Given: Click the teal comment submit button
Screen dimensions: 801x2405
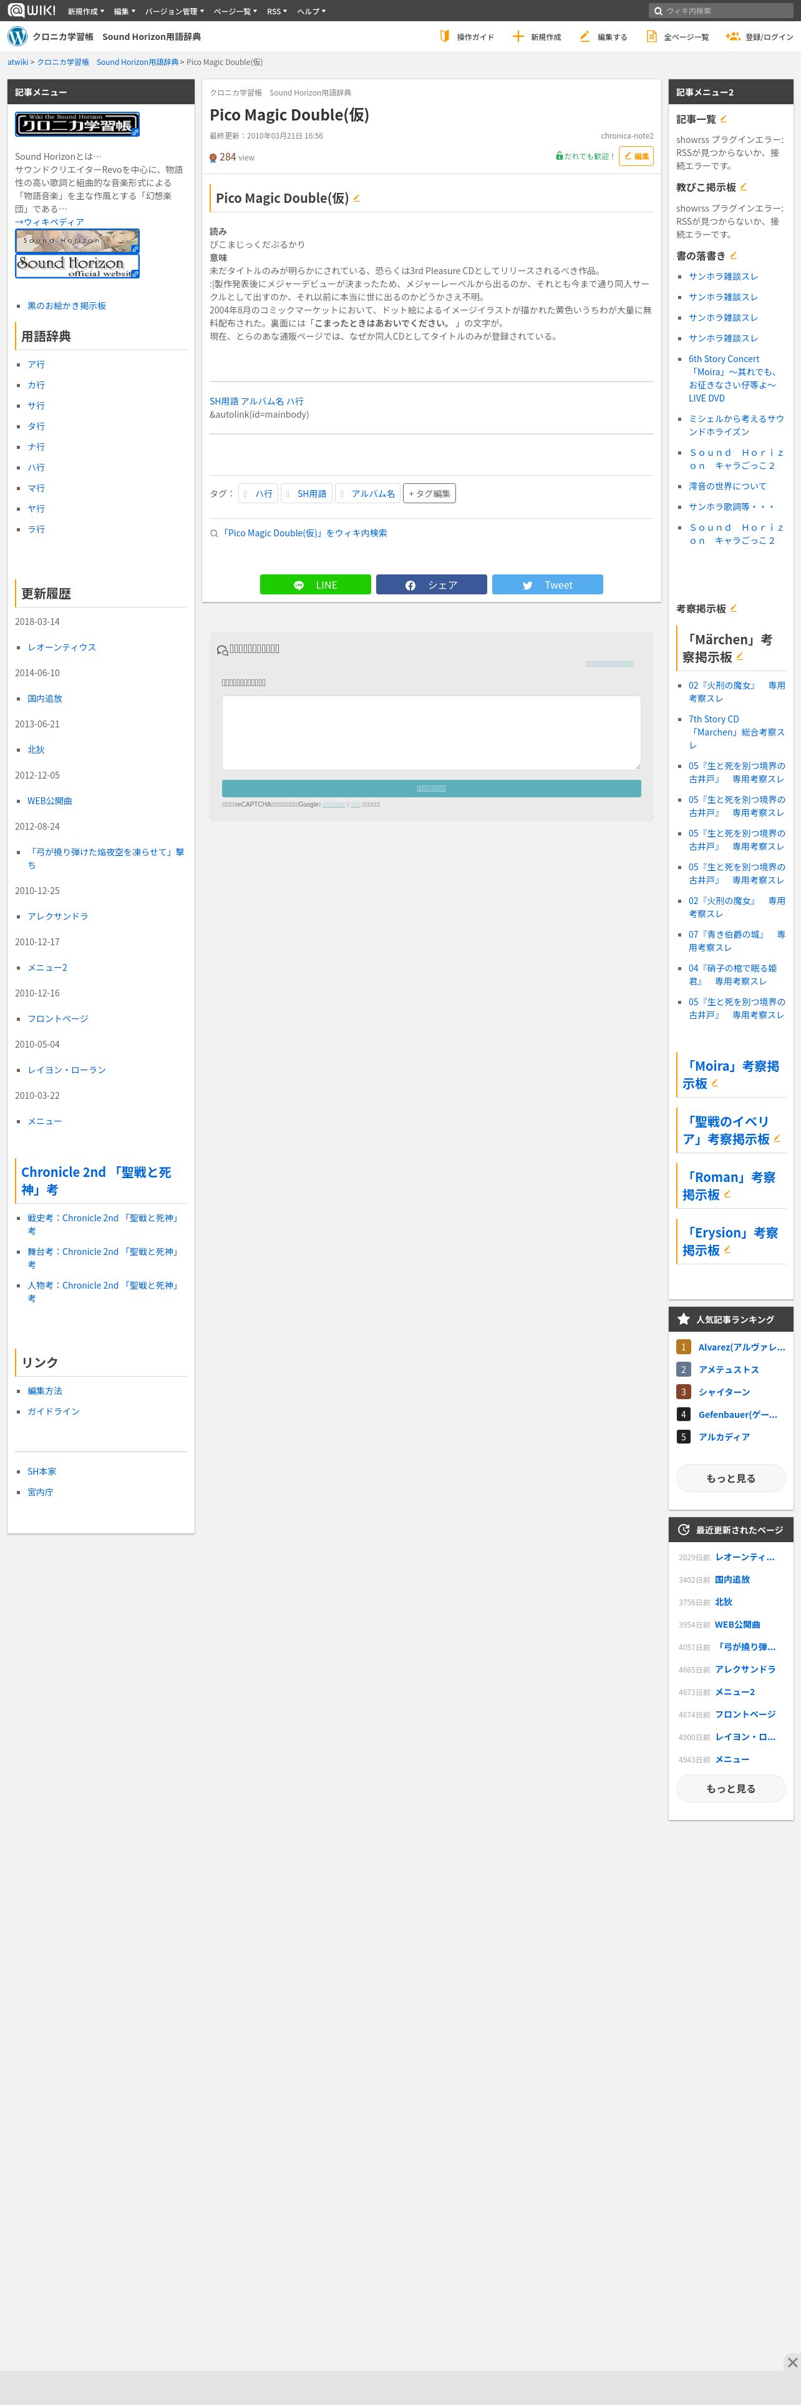Looking at the screenshot, I should (x=431, y=788).
